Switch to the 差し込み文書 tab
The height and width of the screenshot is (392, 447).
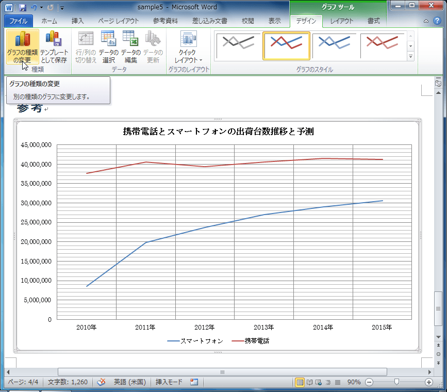click(x=210, y=21)
